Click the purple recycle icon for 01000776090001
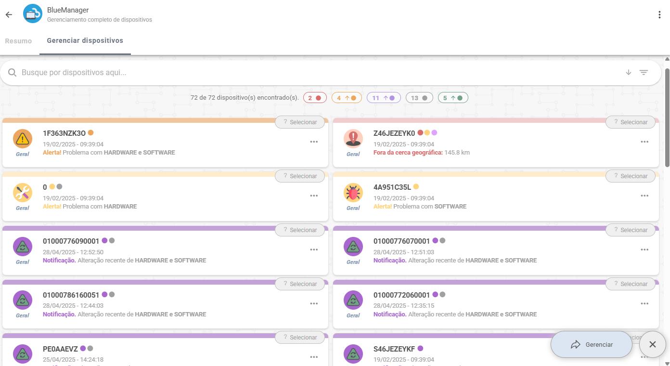Screen dimensions: 670x366 point(23,247)
